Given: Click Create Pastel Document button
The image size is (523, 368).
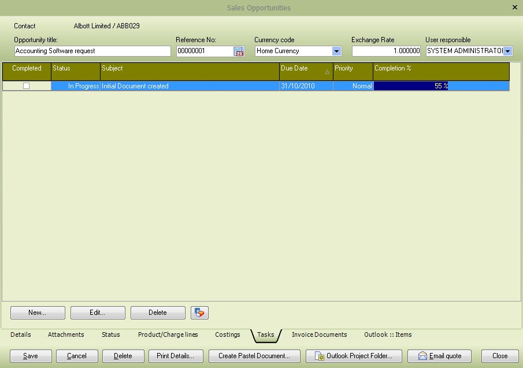Looking at the screenshot, I should pos(254,356).
